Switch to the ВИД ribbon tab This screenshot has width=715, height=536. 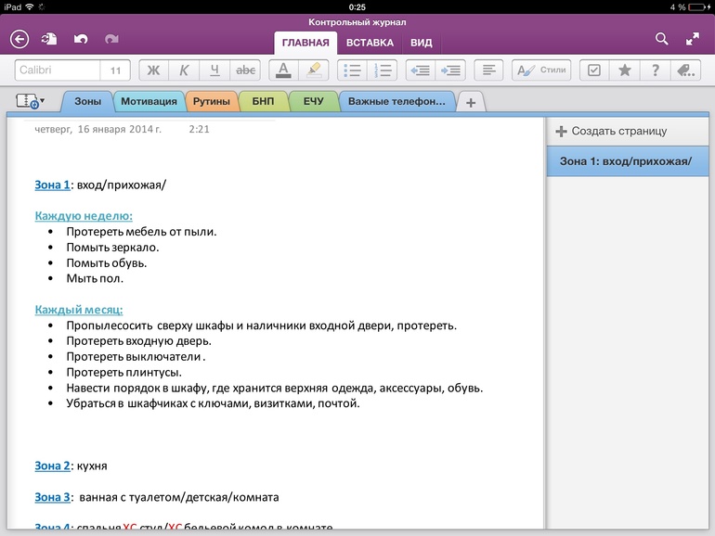(421, 43)
